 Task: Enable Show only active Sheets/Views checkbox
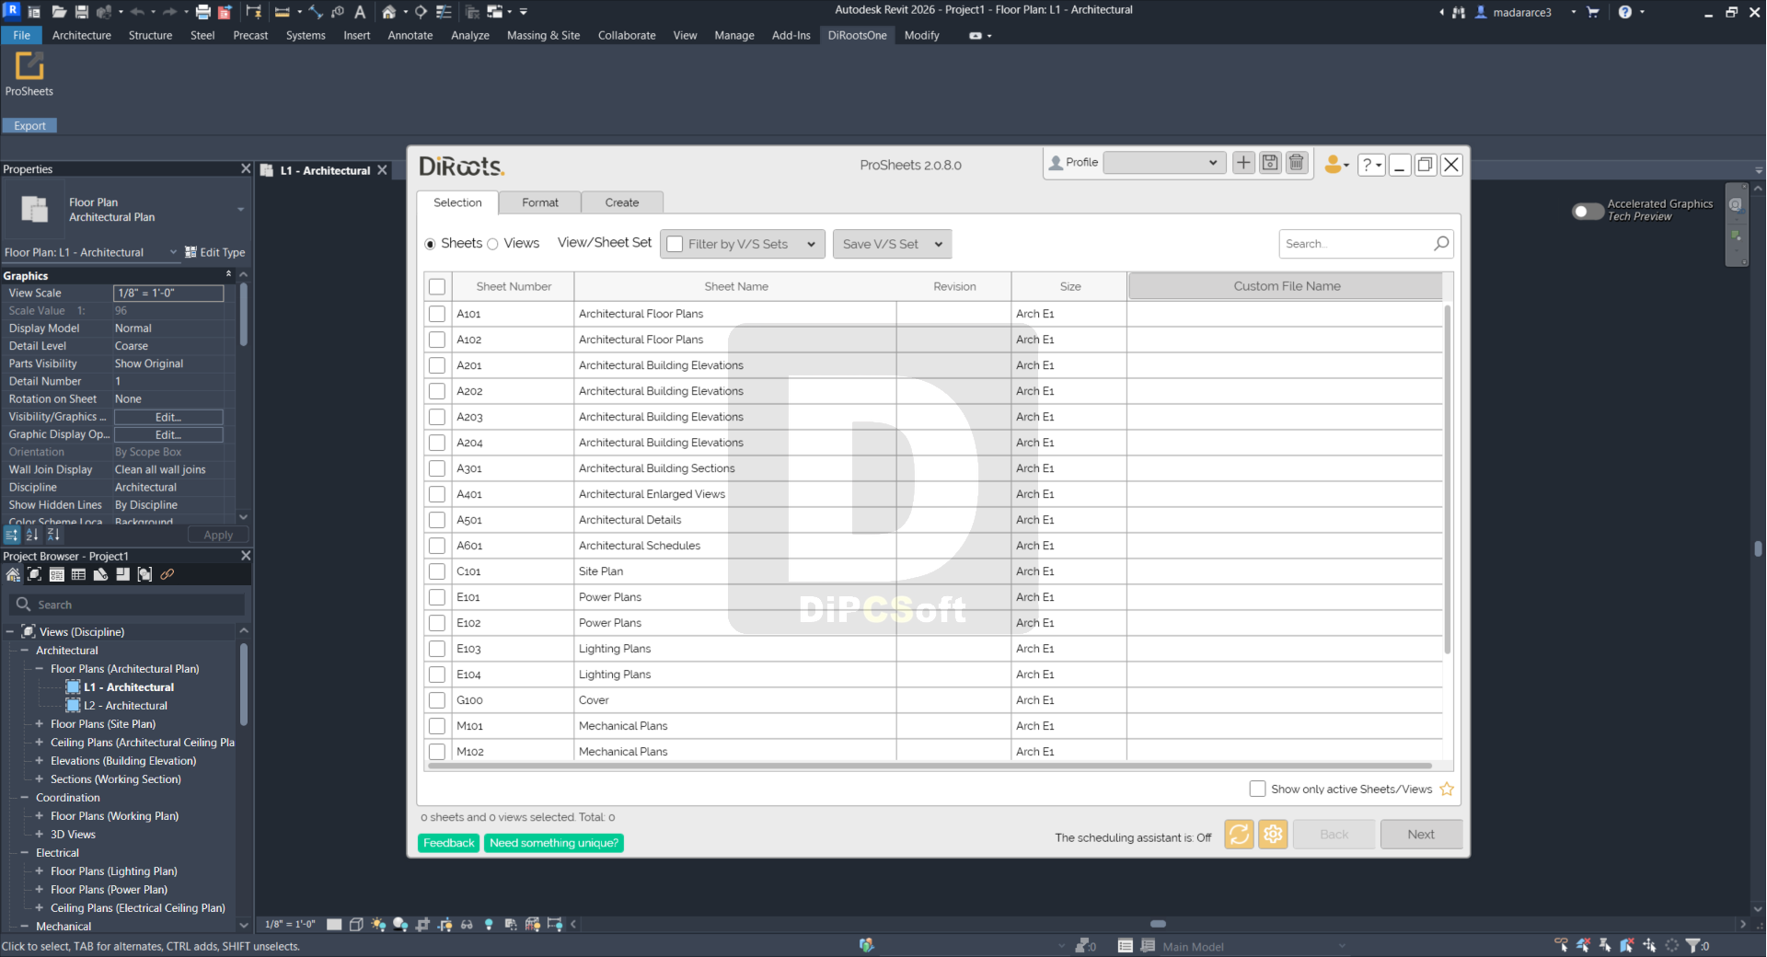(1257, 789)
